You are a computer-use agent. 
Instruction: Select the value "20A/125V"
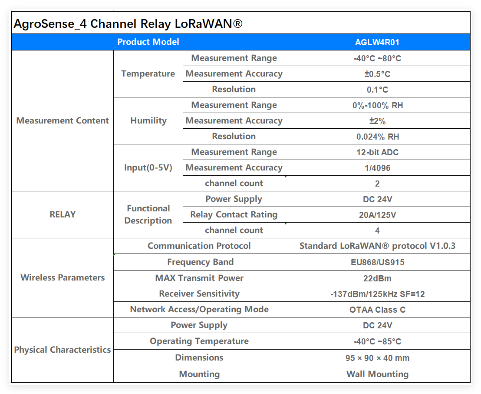point(377,215)
